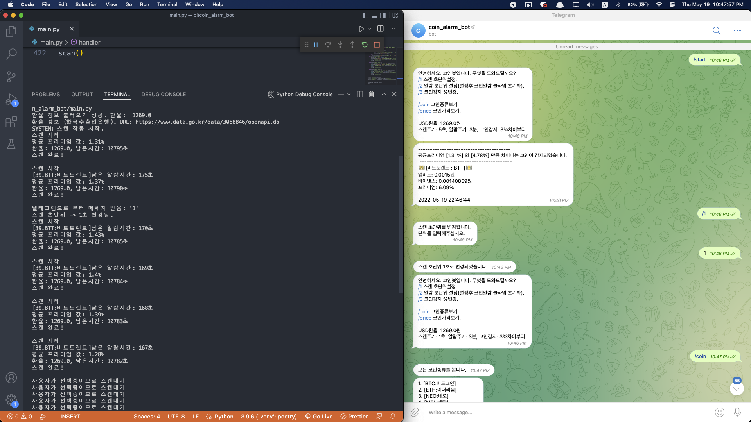The image size is (751, 422).
Task: Open the Accounts menu in activity bar
Action: [x=11, y=378]
